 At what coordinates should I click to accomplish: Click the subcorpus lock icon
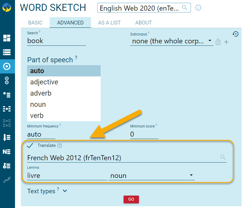pyautogui.click(x=218, y=42)
